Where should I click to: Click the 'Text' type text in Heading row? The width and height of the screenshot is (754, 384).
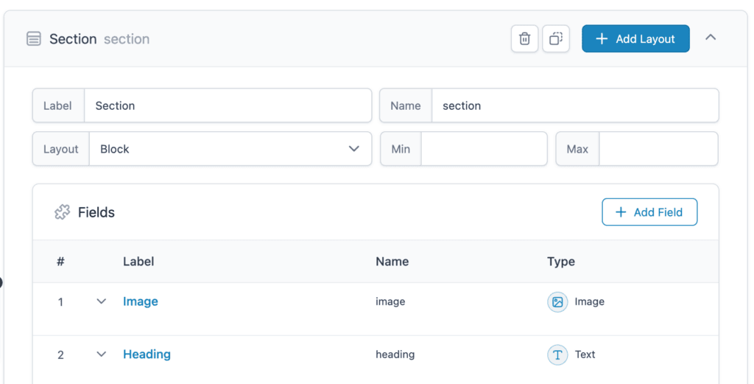[x=585, y=355]
